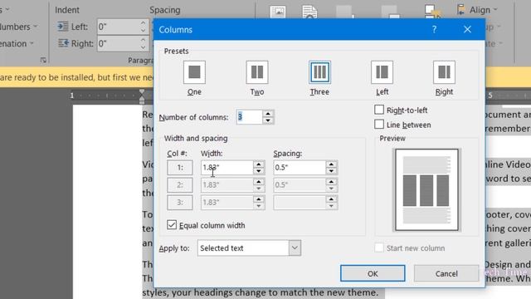Click the page preview thumbnail

[426, 190]
